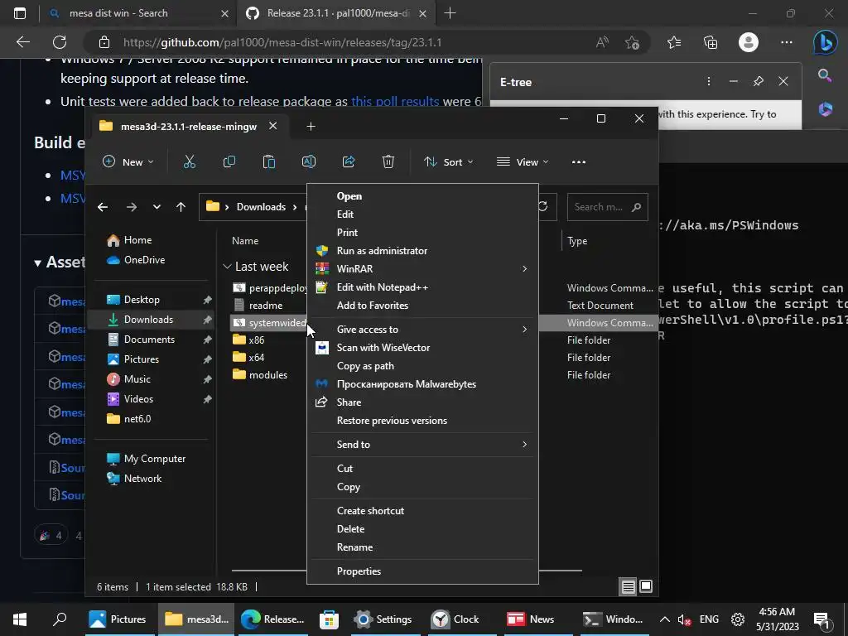Viewport: 848px width, 636px height.
Task: Switch to details view icon in status bar
Action: click(628, 587)
